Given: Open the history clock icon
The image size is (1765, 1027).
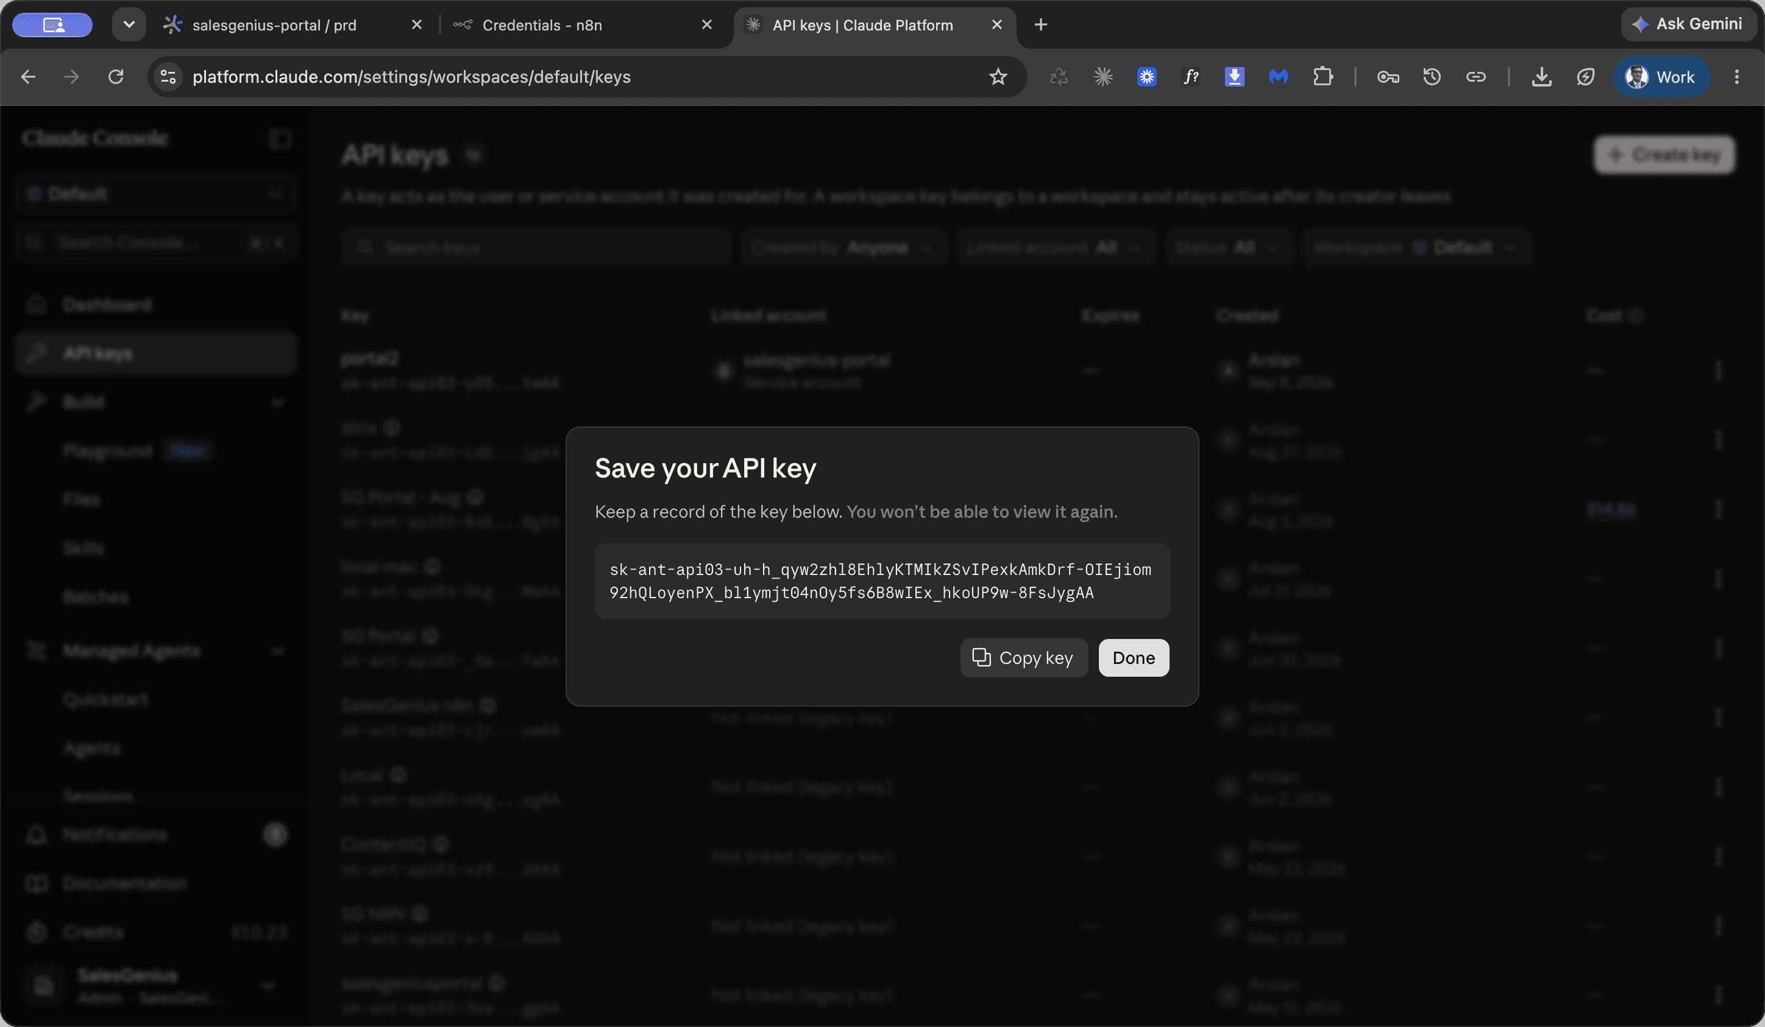Looking at the screenshot, I should tap(1432, 76).
